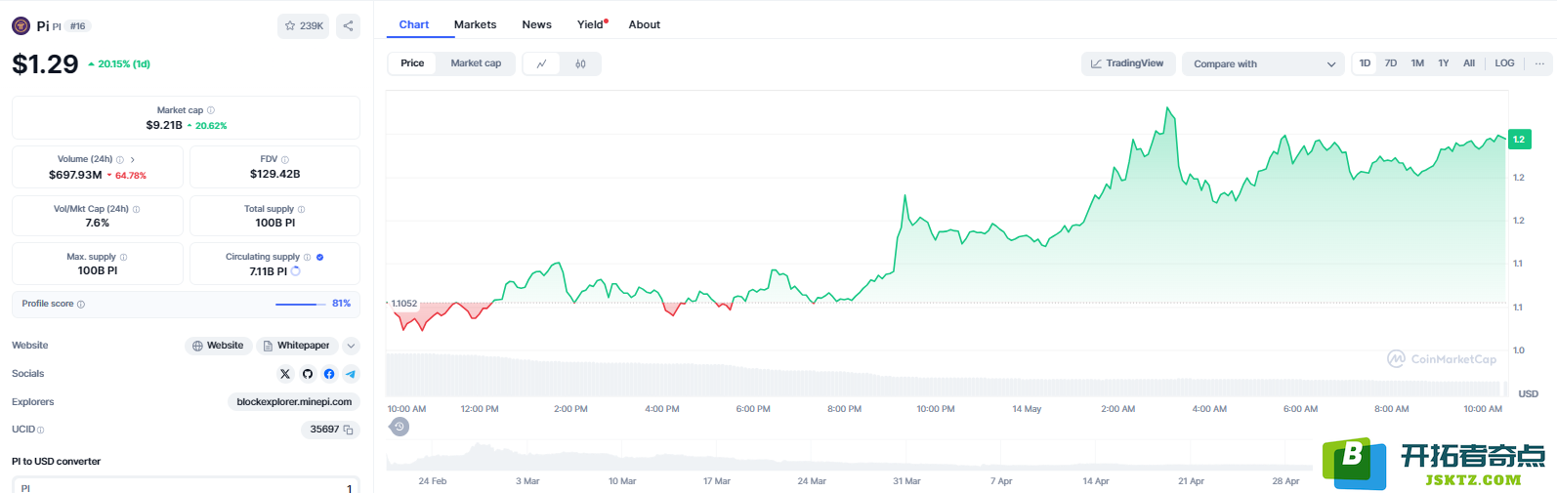Open the Compare with dropdown
The image size is (1557, 493).
[x=1264, y=63]
